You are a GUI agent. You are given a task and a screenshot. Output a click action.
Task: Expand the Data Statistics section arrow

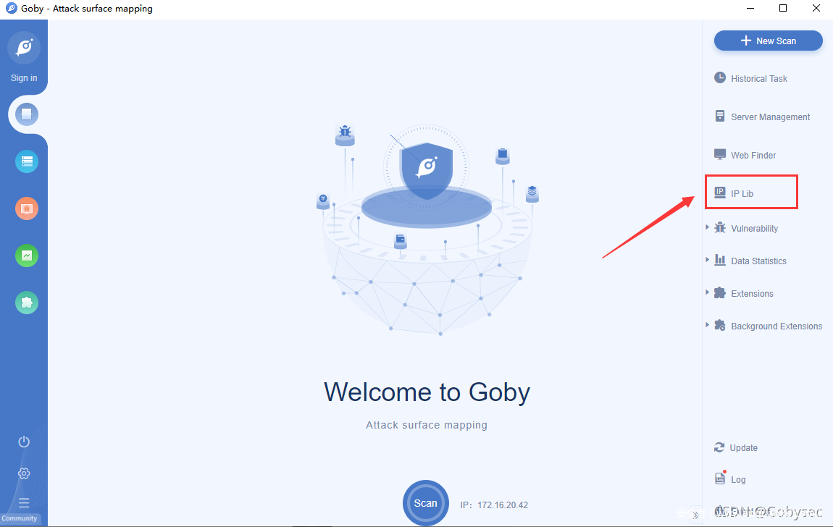coord(707,260)
